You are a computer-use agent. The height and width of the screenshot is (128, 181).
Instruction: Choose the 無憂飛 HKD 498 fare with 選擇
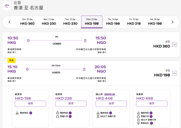pyautogui.click(x=152, y=104)
